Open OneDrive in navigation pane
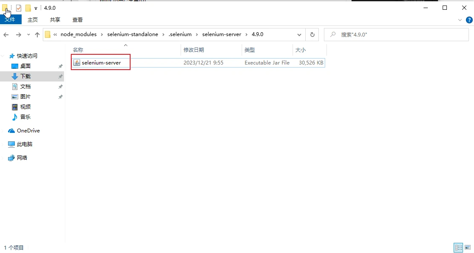474x253 pixels. point(28,131)
